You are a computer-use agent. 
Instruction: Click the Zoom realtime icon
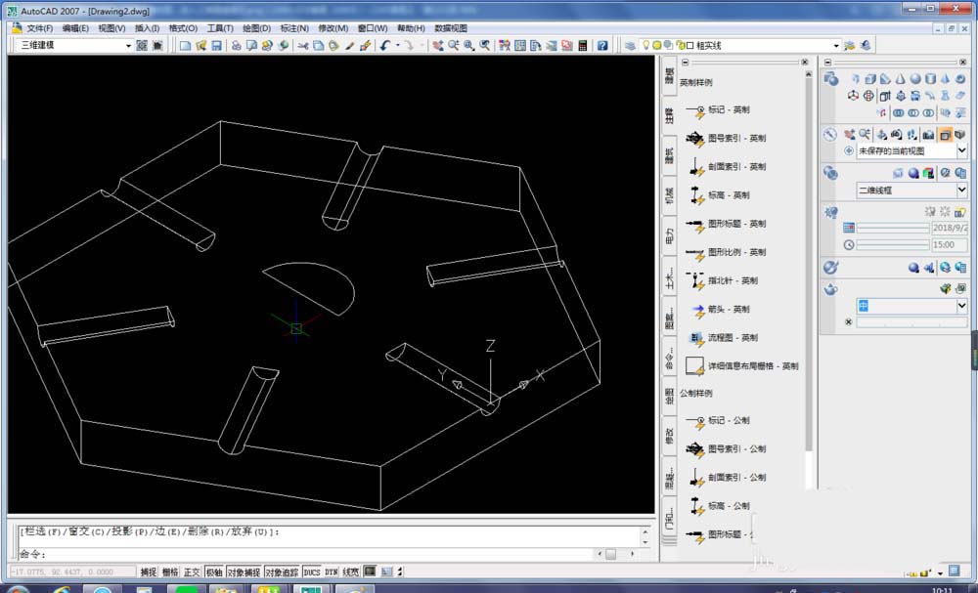tap(454, 46)
